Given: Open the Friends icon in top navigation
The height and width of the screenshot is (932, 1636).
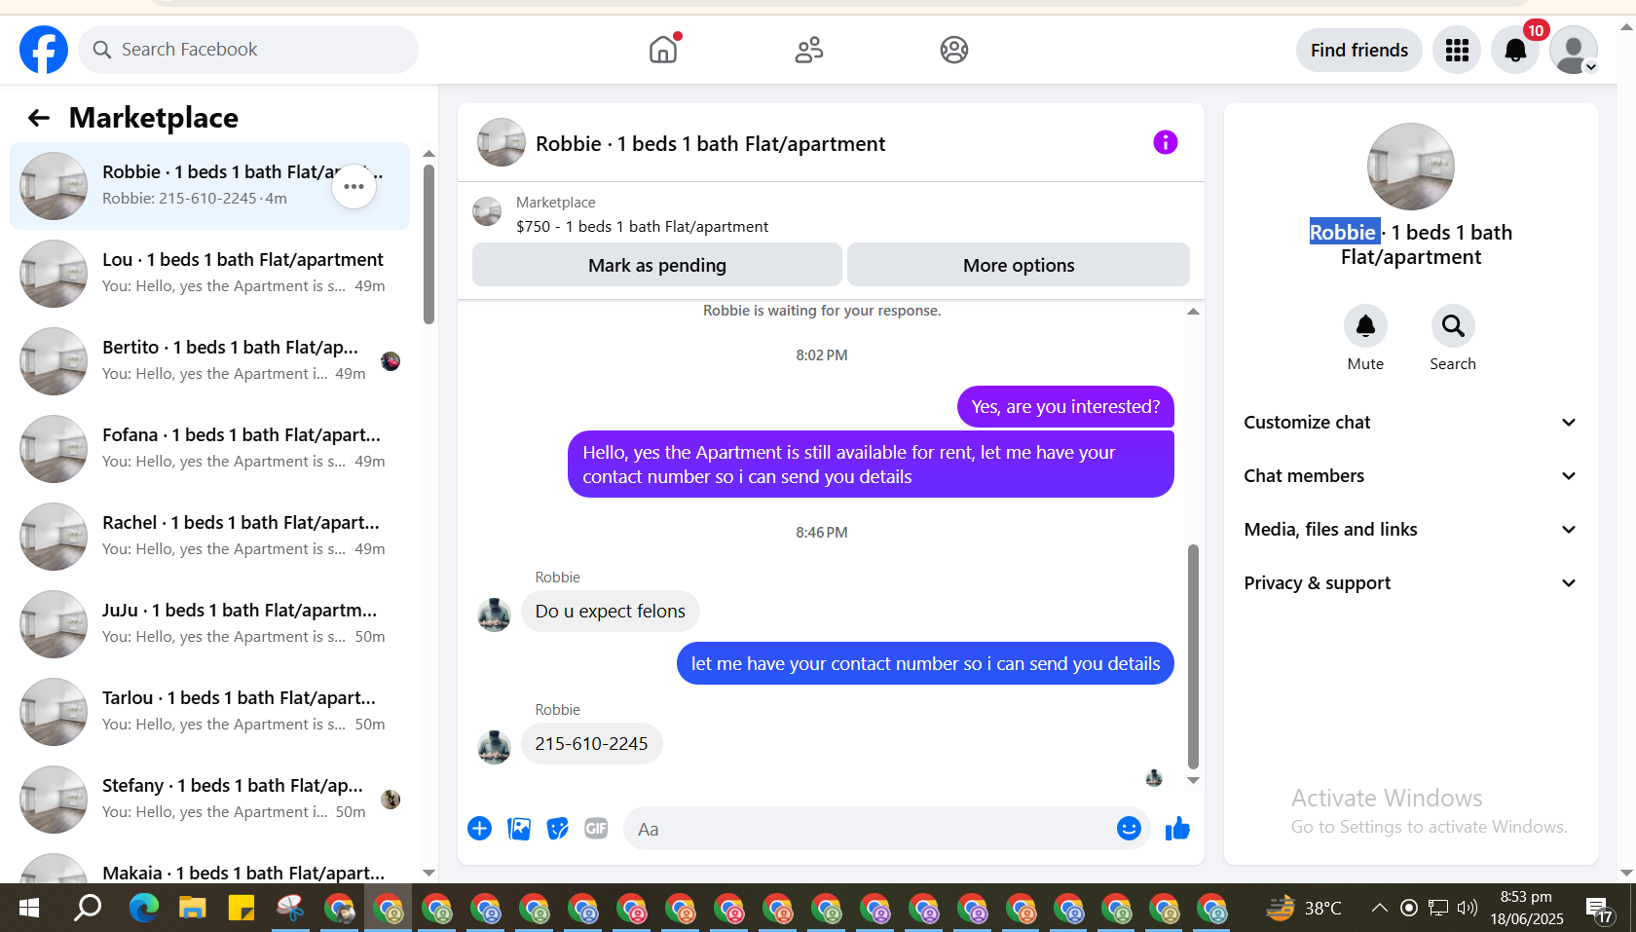Looking at the screenshot, I should [x=809, y=50].
